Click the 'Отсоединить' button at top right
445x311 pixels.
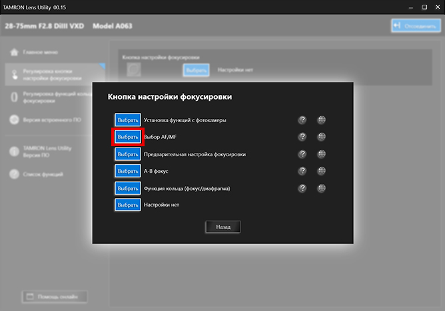[415, 26]
